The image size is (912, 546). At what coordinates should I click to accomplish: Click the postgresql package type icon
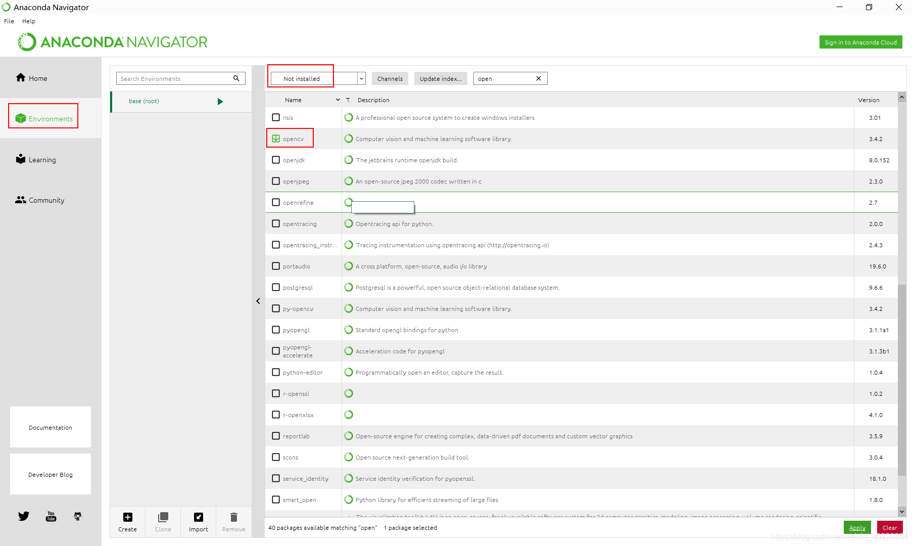tap(349, 287)
